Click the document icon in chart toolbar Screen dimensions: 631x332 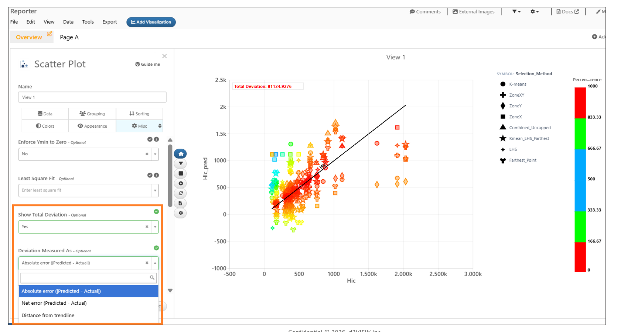pyautogui.click(x=181, y=203)
